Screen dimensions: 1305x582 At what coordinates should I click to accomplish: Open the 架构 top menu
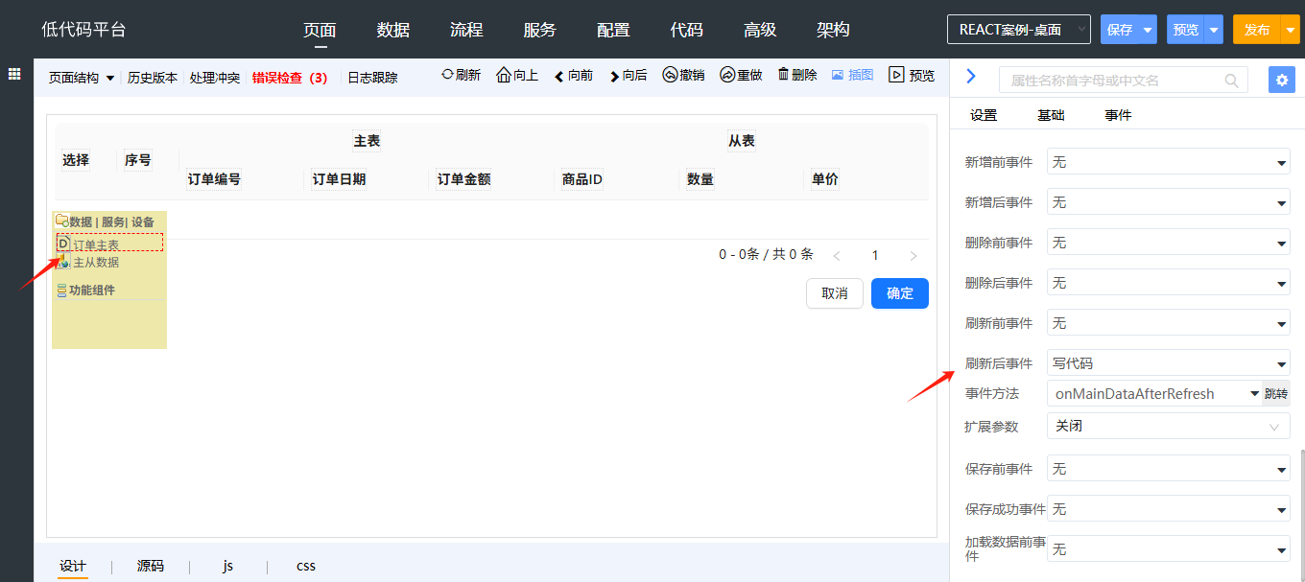833,30
